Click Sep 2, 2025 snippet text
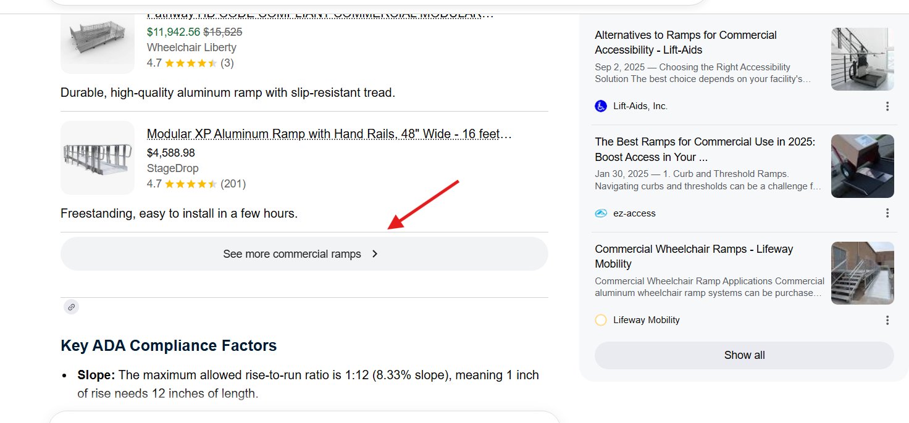Viewport: 909px width, 423px height. pyautogui.click(x=703, y=73)
